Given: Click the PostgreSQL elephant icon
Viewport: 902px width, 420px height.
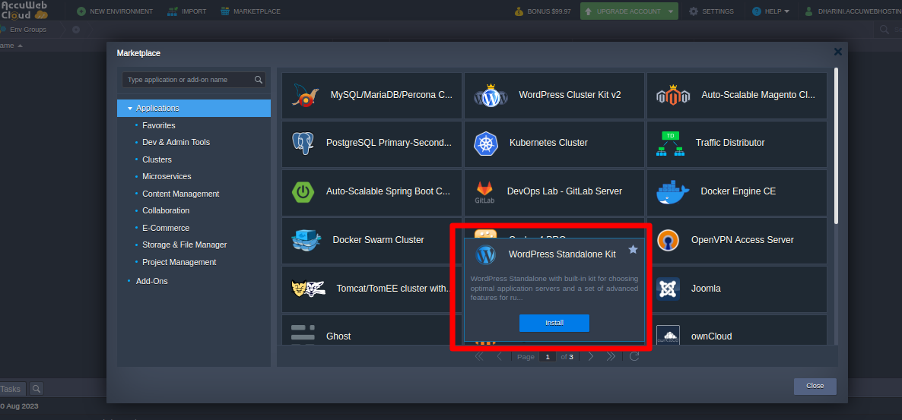Looking at the screenshot, I should click(x=303, y=143).
